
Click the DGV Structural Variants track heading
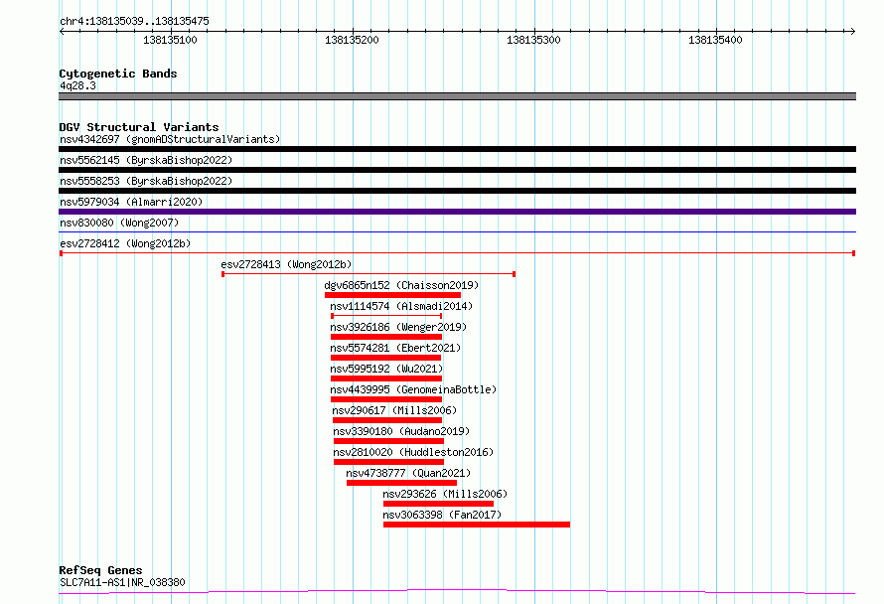coord(139,127)
